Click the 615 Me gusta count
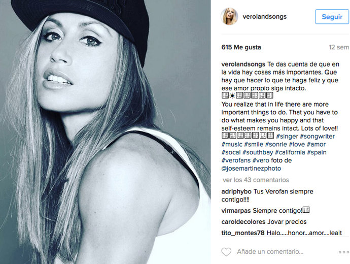Viewport: 350px width, 264px height. (241, 47)
